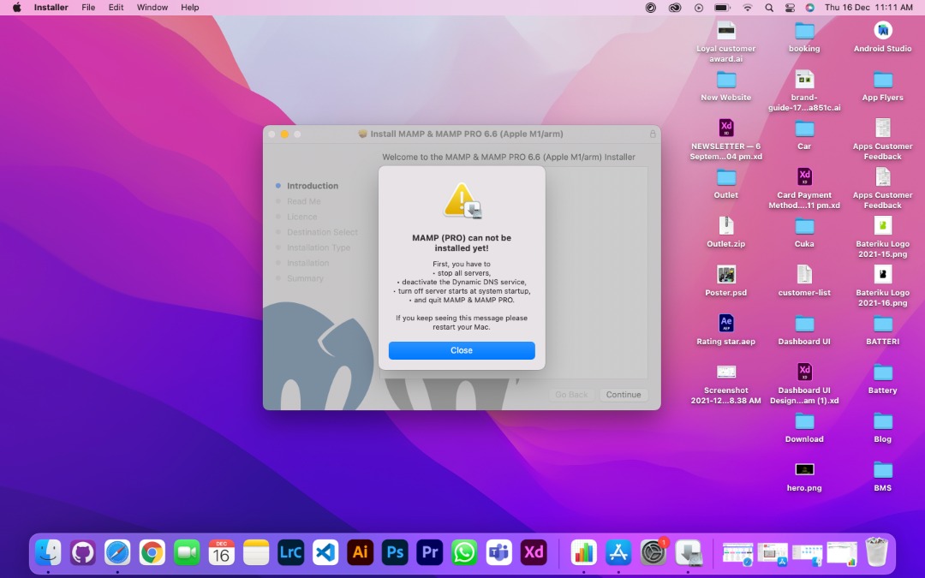This screenshot has width=925, height=578.
Task: Open the Trash in the Dock
Action: 877,552
